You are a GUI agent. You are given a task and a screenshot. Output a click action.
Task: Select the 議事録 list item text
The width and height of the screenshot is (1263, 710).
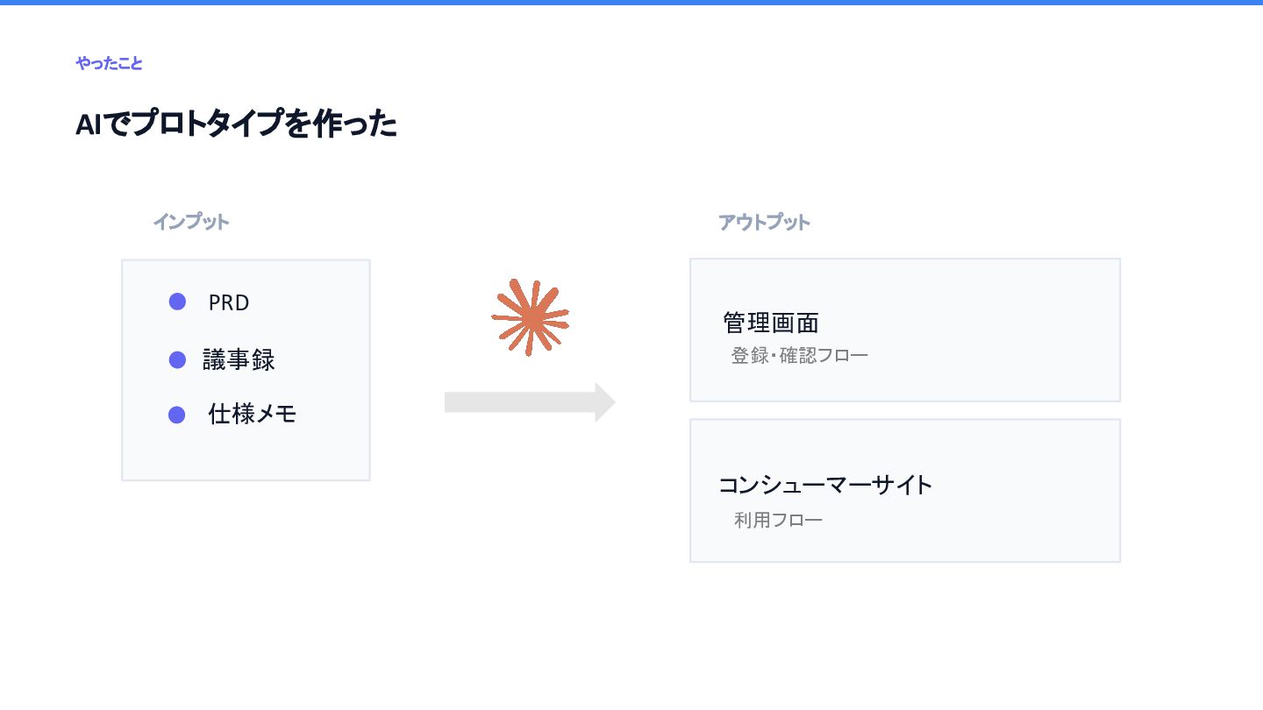239,360
